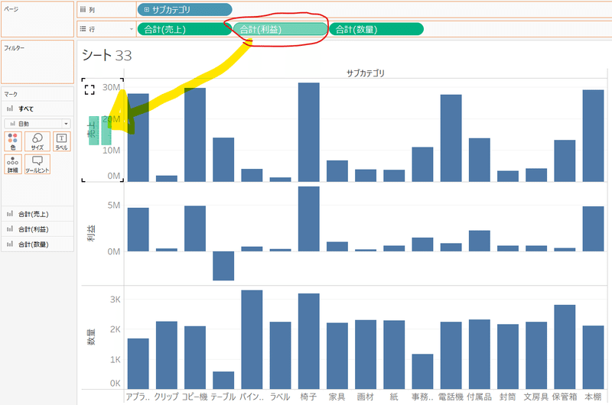This screenshot has height=405, width=612.
Task: Click the 文房具 category label
Action: [536, 397]
